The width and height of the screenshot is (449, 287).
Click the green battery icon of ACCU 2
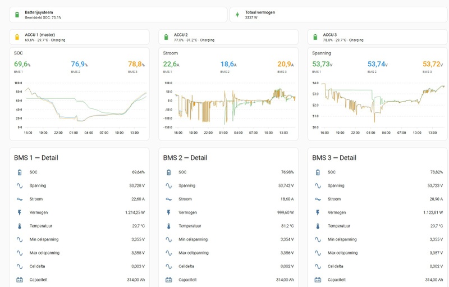coord(166,37)
